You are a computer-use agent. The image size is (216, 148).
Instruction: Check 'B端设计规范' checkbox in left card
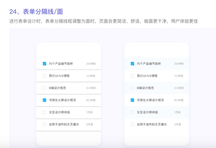(44, 88)
